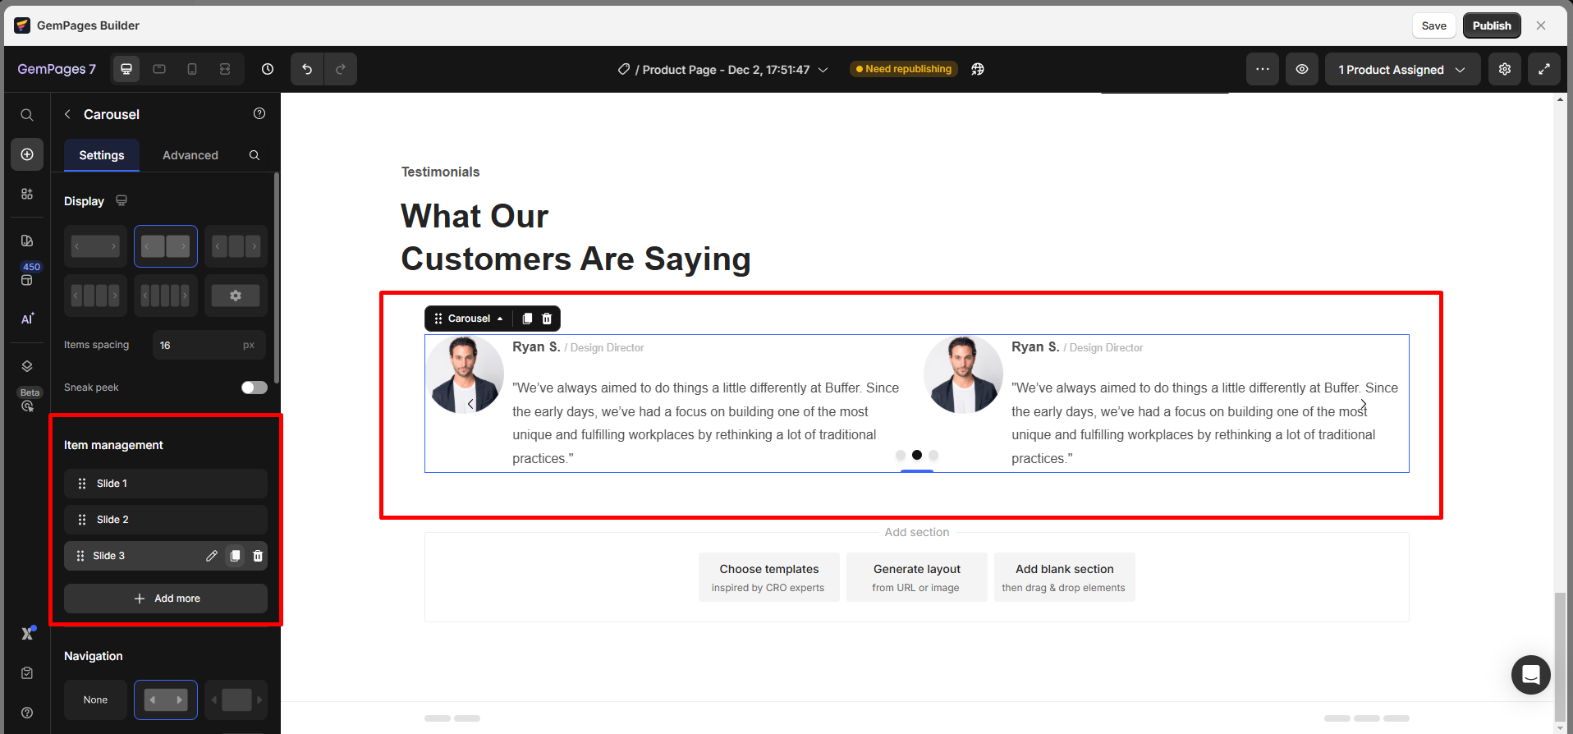Open page settings gear icon
Image resolution: width=1573 pixels, height=734 pixels.
point(1505,69)
